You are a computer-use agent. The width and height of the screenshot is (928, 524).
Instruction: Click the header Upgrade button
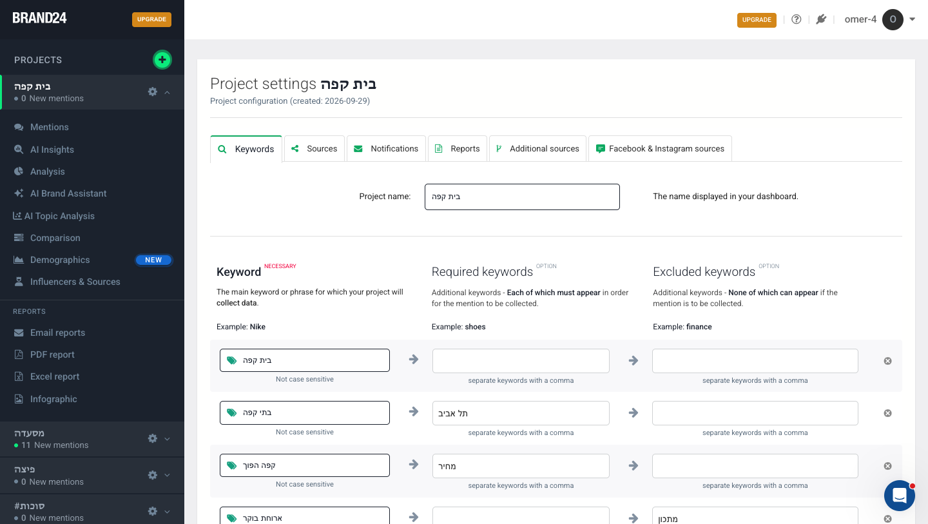coord(757,20)
